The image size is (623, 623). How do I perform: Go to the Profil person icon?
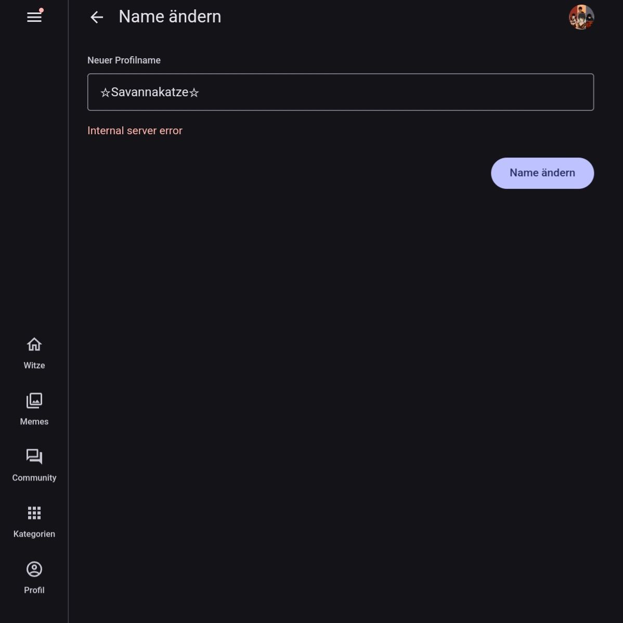point(34,569)
